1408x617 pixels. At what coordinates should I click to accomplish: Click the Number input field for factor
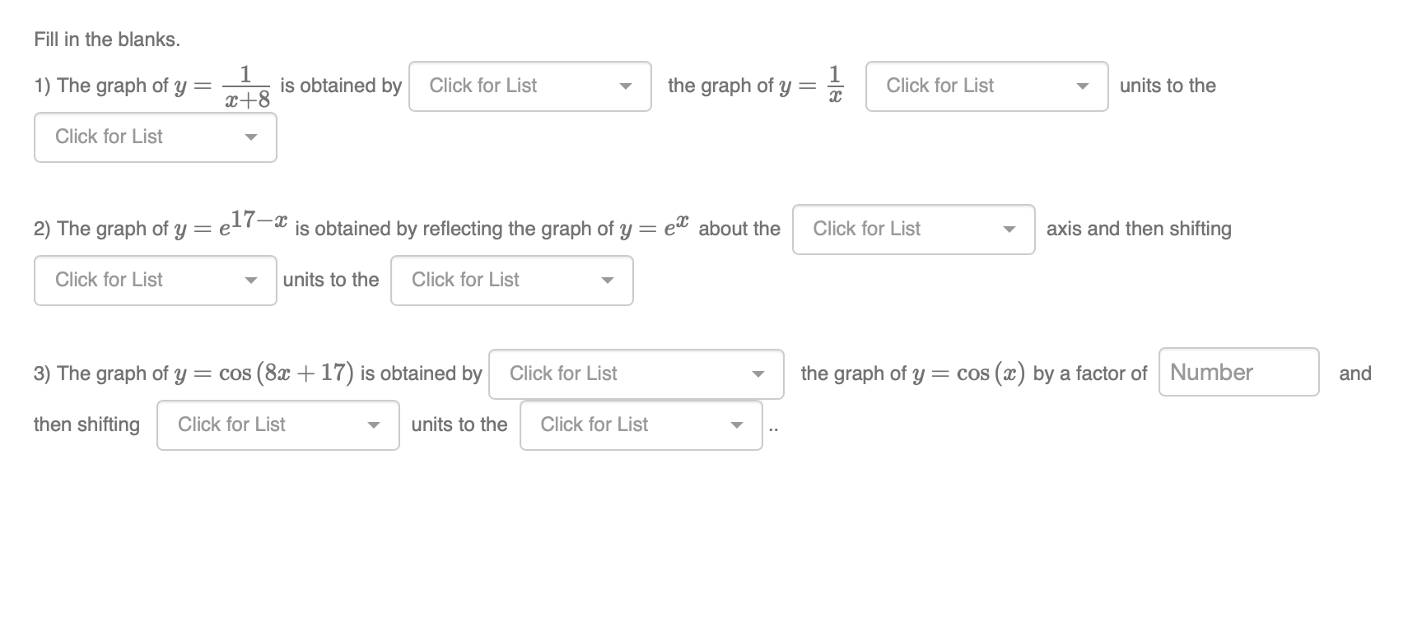click(1238, 373)
